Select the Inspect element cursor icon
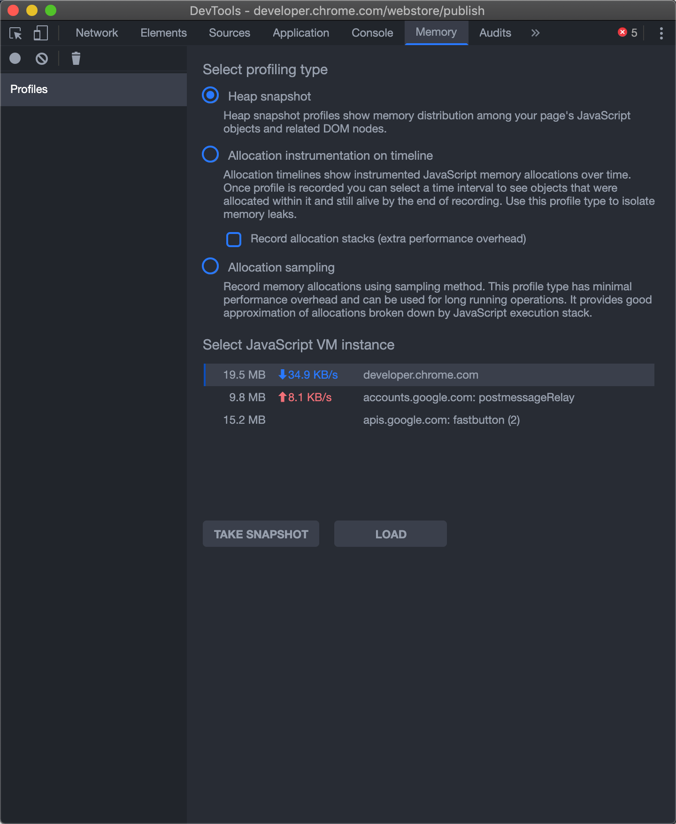The image size is (676, 824). [x=15, y=33]
